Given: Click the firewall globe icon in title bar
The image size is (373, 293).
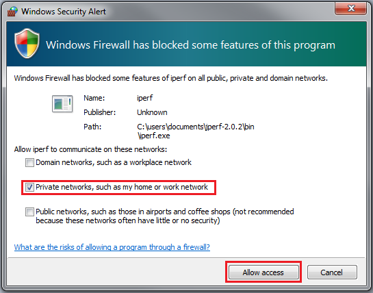Looking at the screenshot, I should click(x=12, y=11).
